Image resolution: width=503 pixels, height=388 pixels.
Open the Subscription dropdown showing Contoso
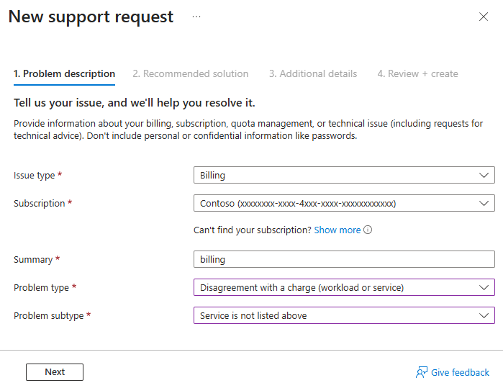tap(344, 203)
